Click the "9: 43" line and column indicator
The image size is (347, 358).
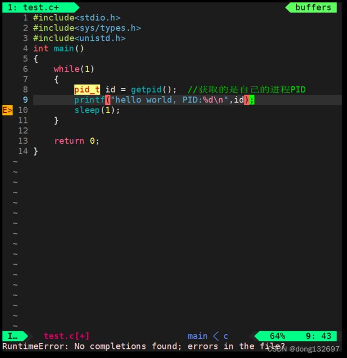tap(318, 336)
